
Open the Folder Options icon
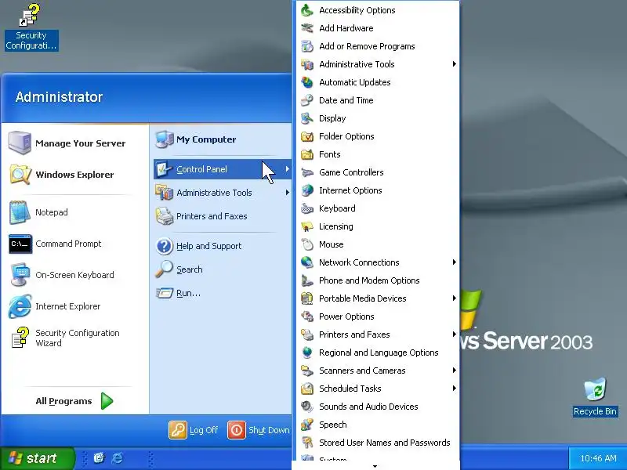(x=307, y=136)
